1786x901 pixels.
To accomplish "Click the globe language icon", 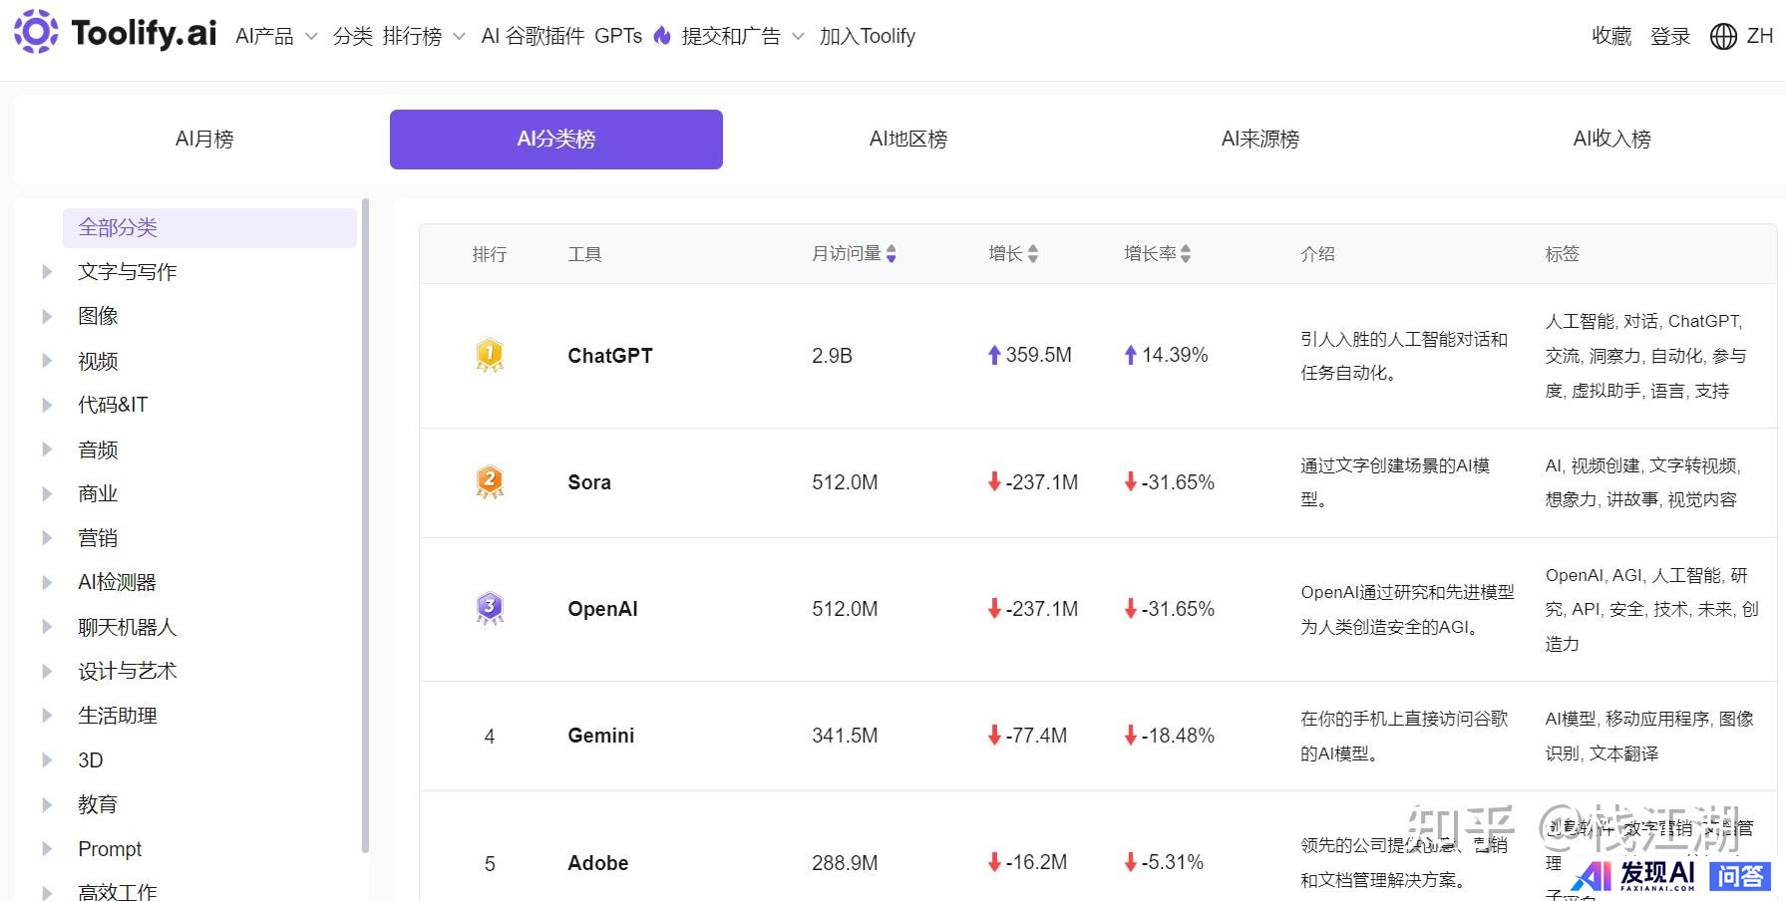I will coord(1723,37).
